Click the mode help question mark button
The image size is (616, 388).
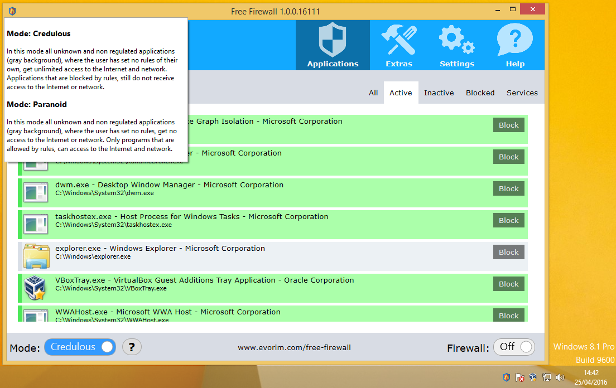[132, 347]
